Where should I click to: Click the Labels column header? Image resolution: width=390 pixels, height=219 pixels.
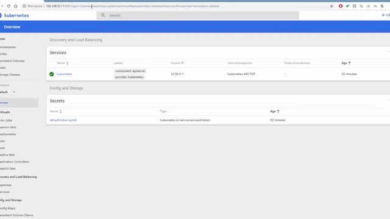pyautogui.click(x=118, y=63)
